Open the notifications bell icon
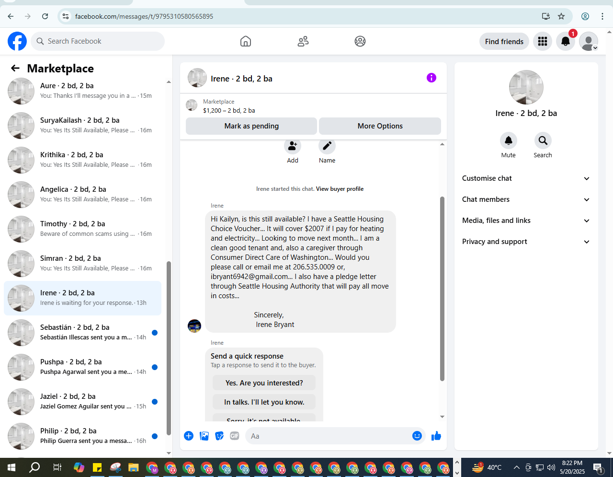Viewport: 613px width, 477px height. click(566, 41)
